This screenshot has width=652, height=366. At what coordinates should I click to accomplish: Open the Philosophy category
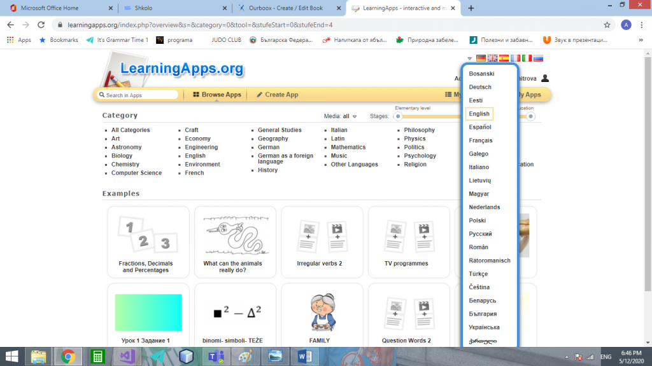(x=419, y=130)
